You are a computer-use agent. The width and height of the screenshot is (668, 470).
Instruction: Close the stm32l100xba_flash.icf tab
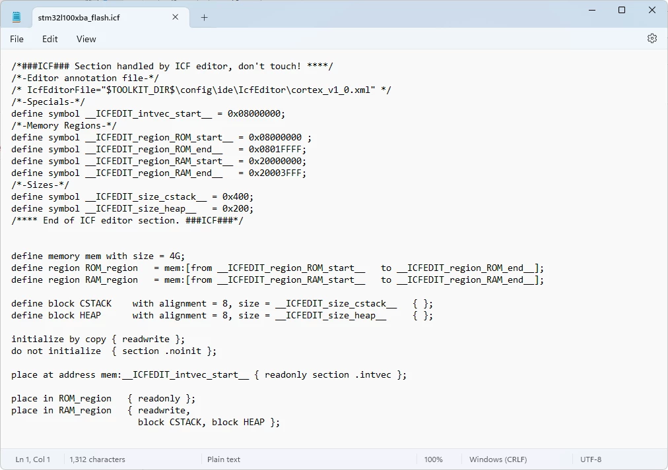click(x=175, y=17)
